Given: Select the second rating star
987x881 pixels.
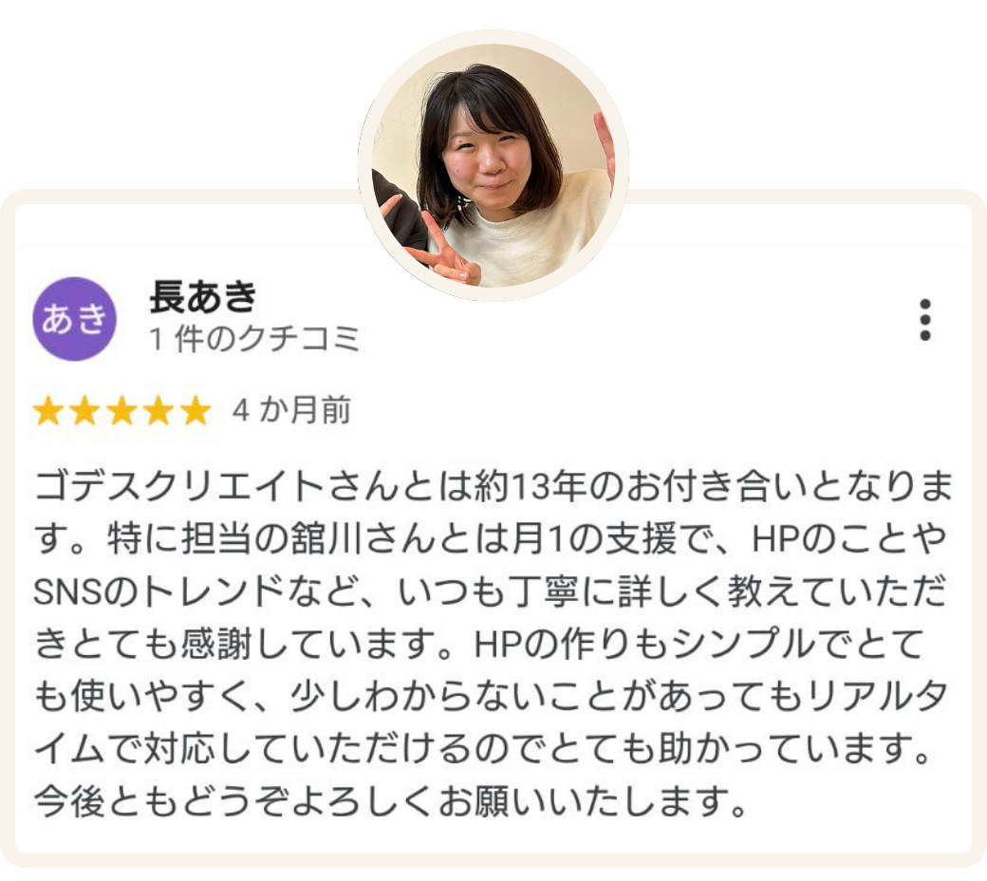Looking at the screenshot, I should tap(84, 410).
